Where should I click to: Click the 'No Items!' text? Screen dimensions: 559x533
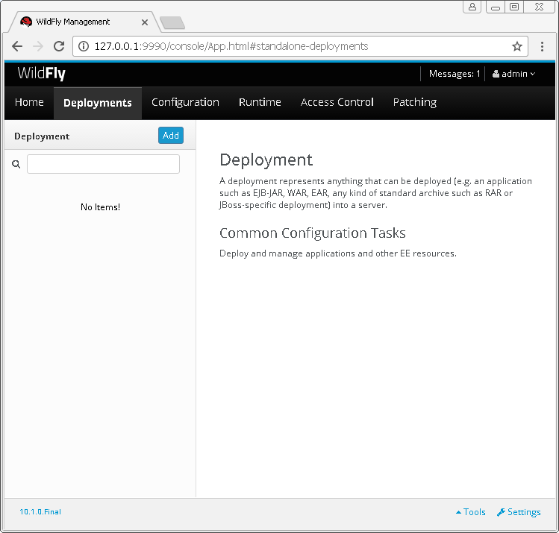pyautogui.click(x=100, y=206)
